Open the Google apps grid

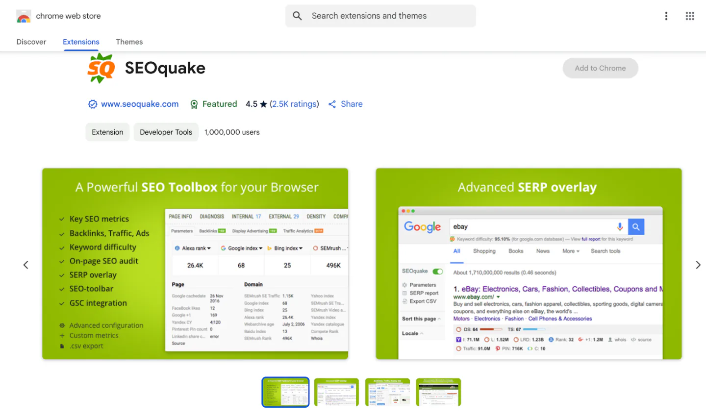coord(690,16)
